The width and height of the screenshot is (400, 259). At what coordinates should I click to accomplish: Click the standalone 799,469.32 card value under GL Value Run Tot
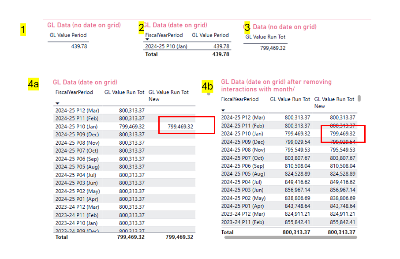point(273,48)
